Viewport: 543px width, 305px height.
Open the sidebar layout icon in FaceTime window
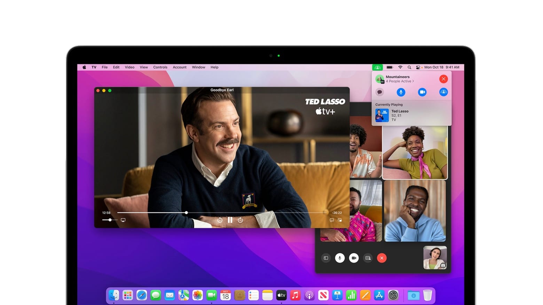click(326, 258)
